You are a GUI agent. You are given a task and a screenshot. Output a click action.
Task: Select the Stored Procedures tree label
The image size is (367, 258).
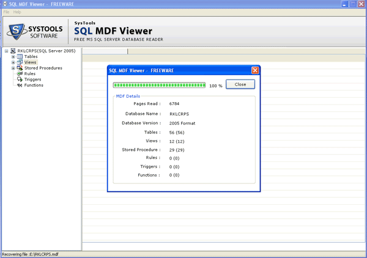click(43, 68)
